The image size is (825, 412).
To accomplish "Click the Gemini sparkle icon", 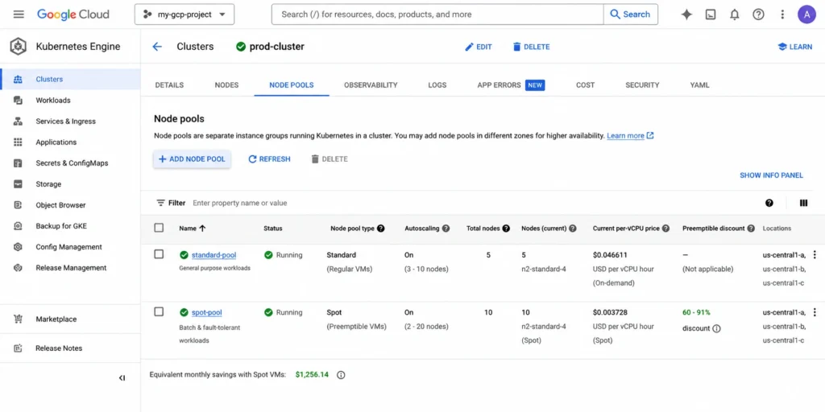I will pyautogui.click(x=686, y=14).
